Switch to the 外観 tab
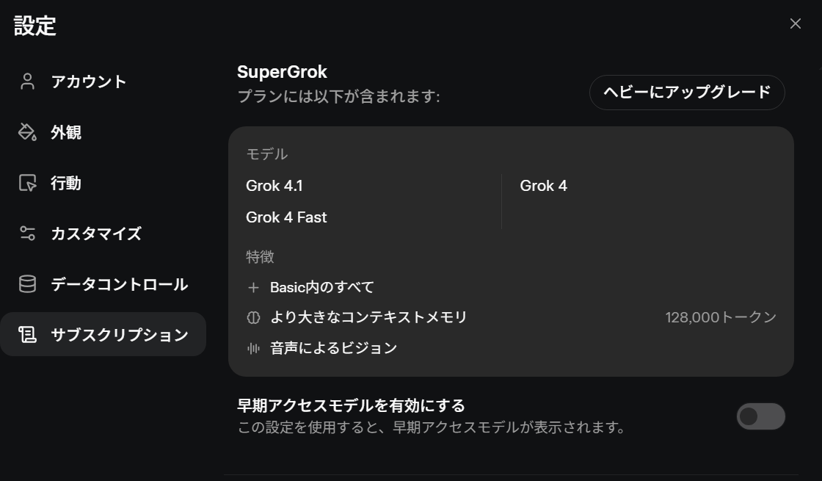Image resolution: width=822 pixels, height=481 pixels. click(66, 132)
